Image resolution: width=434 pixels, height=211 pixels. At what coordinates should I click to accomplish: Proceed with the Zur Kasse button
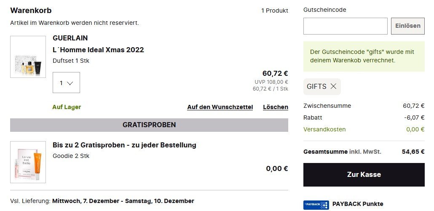pyautogui.click(x=364, y=174)
